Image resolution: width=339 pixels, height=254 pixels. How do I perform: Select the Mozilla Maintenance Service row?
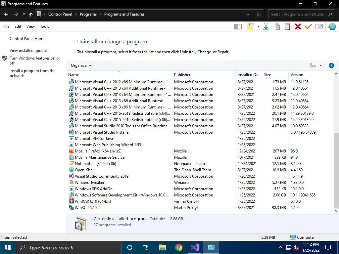point(199,157)
